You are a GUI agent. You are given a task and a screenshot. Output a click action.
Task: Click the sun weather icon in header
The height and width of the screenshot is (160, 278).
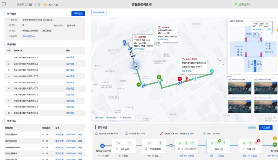[44, 5]
